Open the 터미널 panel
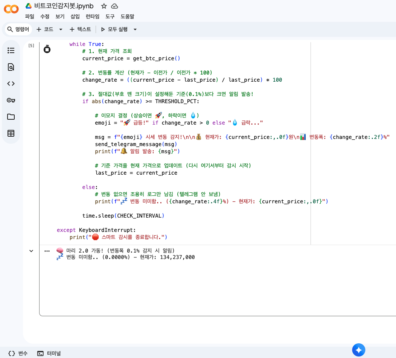This screenshot has width=396, height=358. click(x=49, y=353)
